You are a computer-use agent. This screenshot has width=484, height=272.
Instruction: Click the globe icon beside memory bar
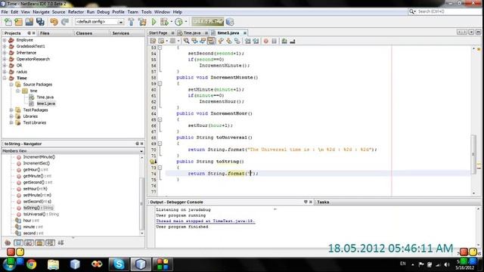[230, 22]
